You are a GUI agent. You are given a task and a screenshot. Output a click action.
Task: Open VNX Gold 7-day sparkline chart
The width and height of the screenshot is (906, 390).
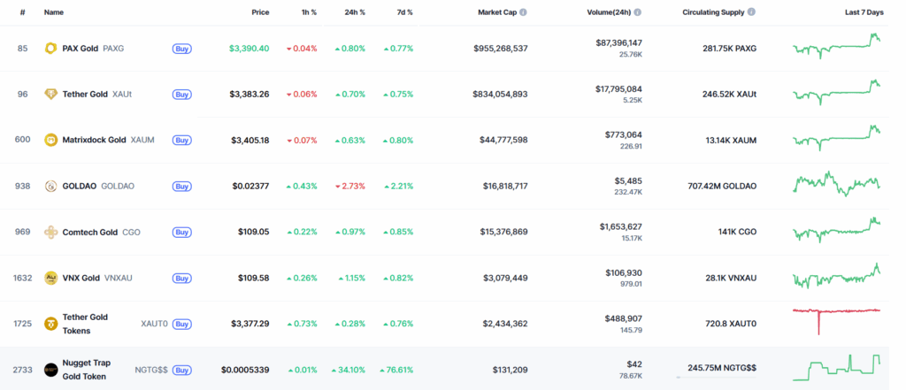837,276
